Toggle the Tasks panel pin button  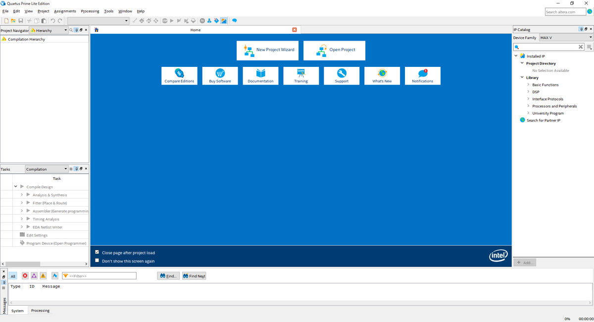[77, 169]
